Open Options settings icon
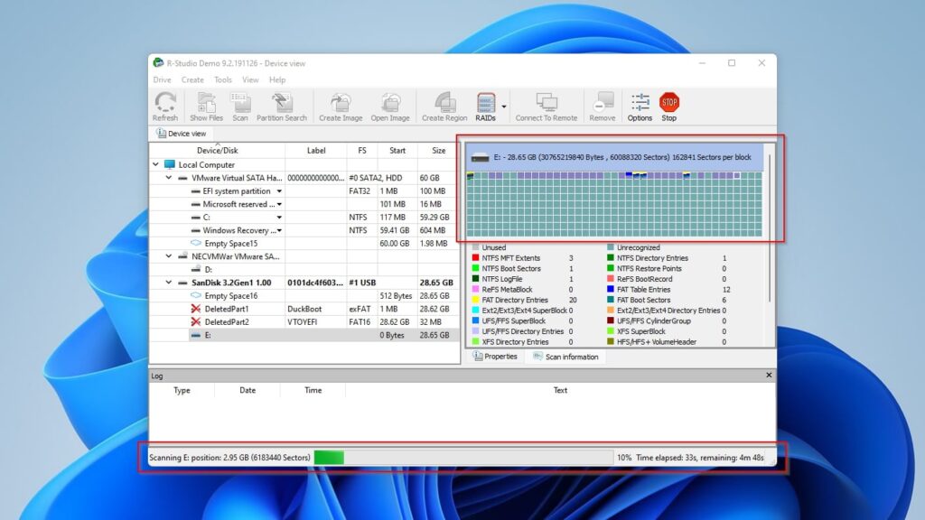 (x=640, y=107)
